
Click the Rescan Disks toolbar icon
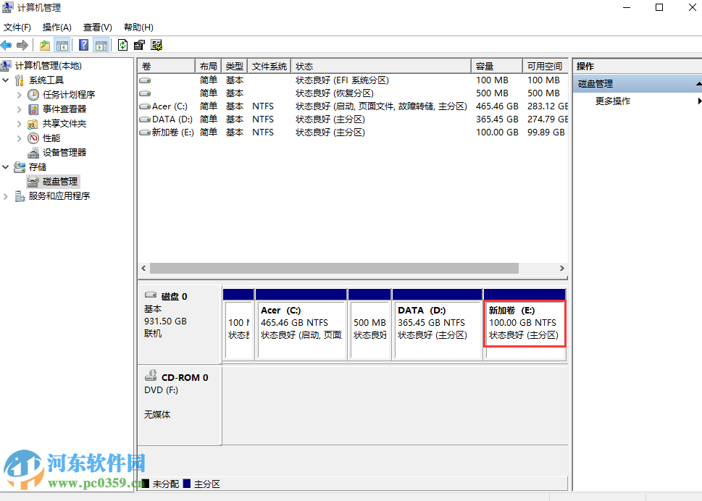click(155, 45)
